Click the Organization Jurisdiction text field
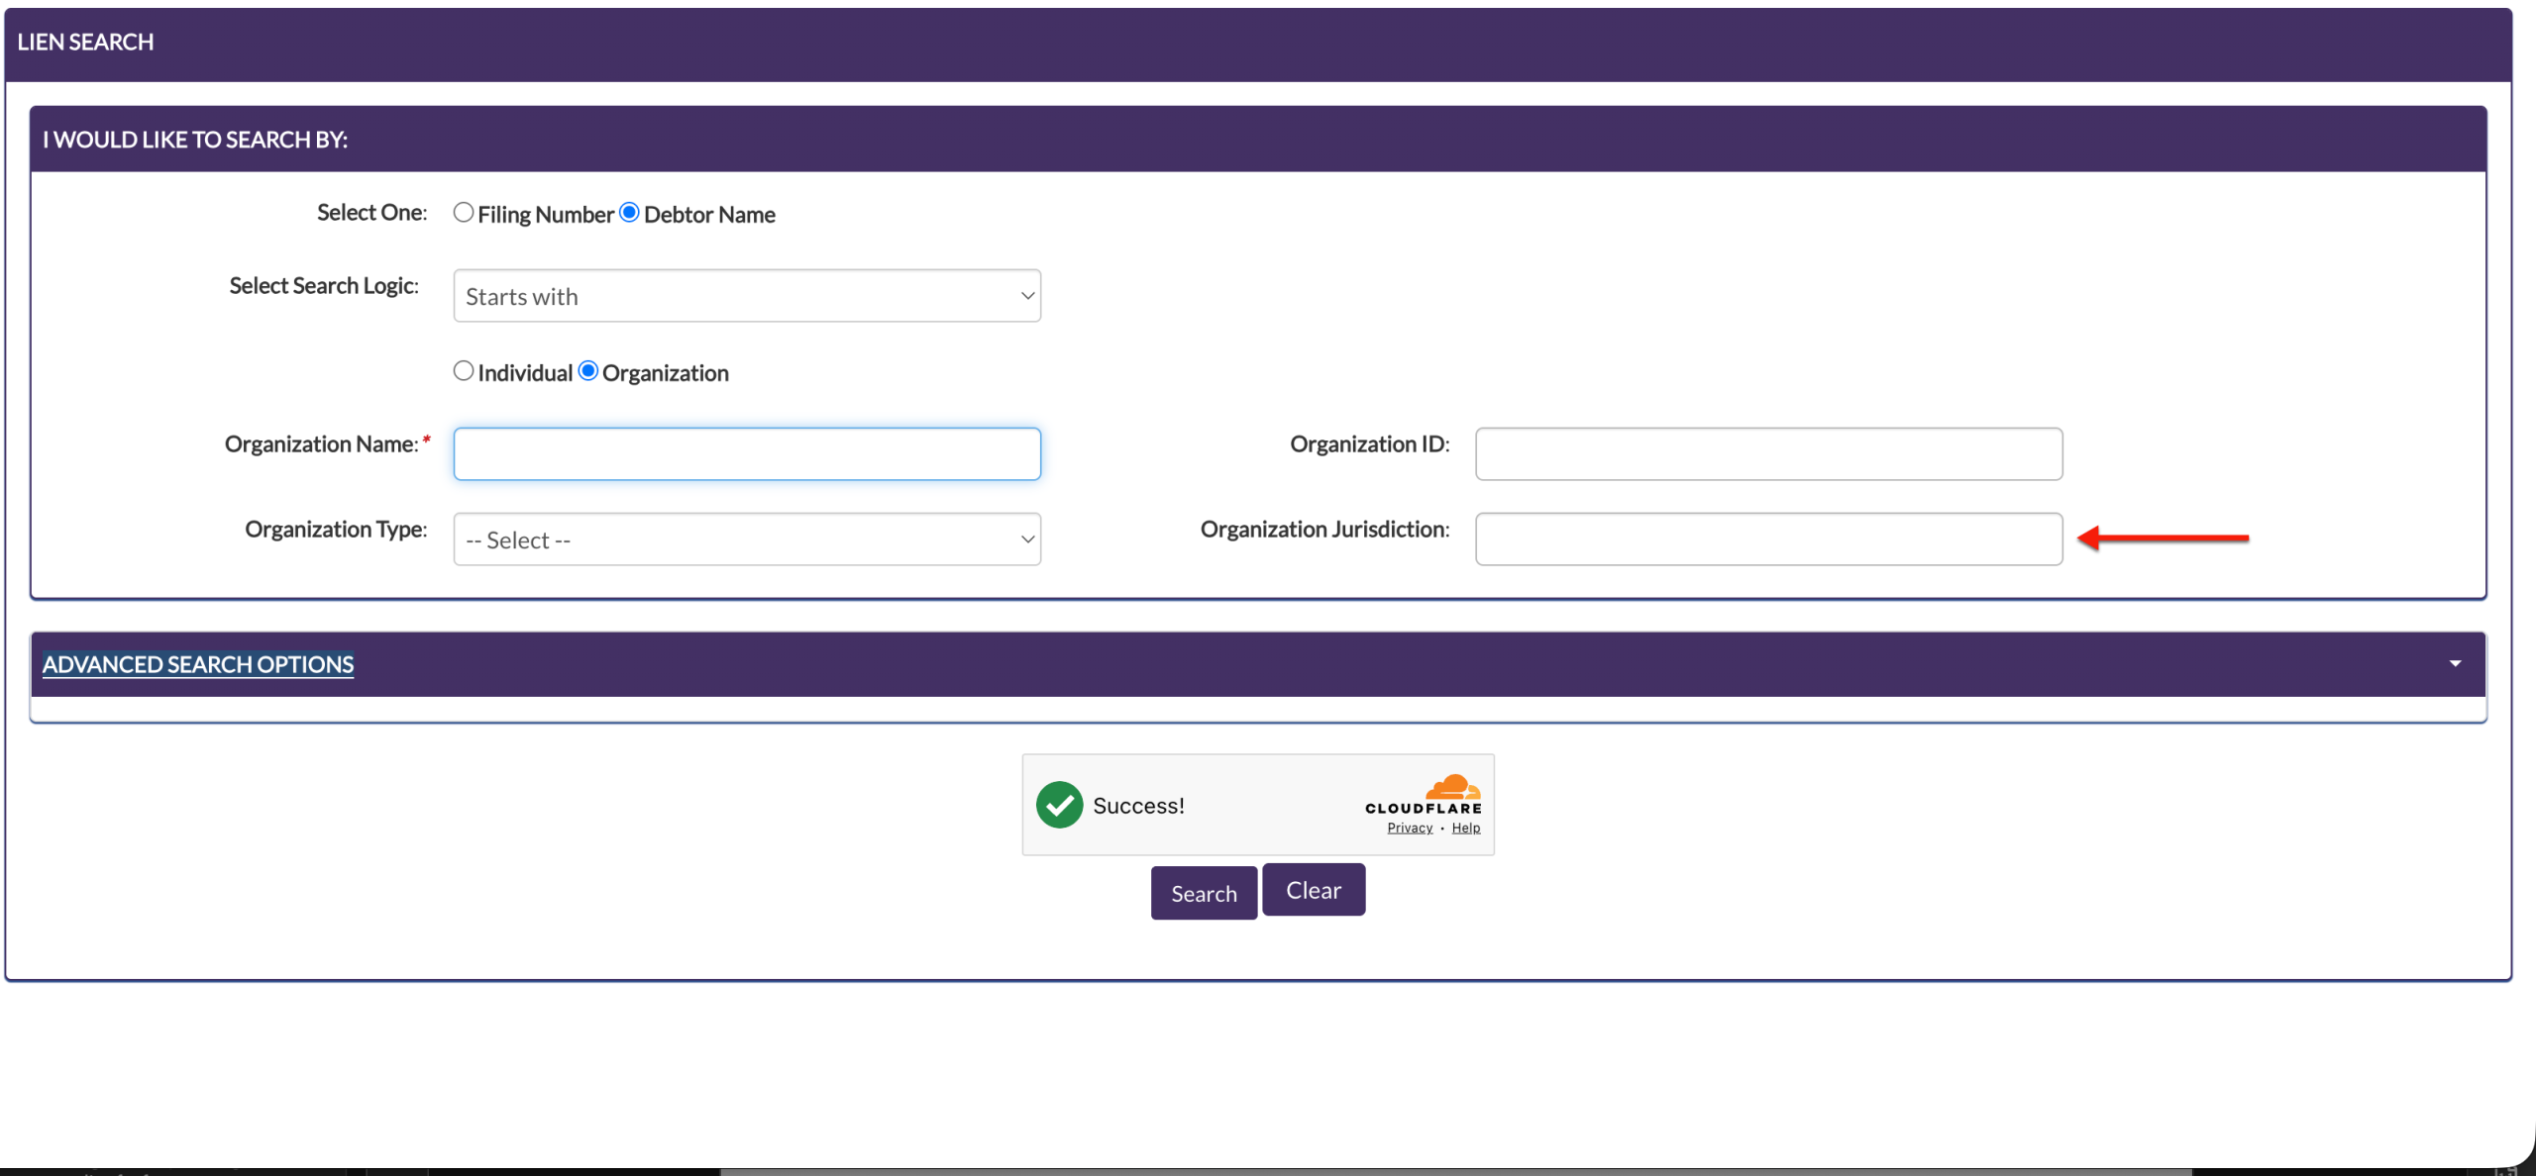Image resolution: width=2536 pixels, height=1176 pixels. pos(1769,539)
